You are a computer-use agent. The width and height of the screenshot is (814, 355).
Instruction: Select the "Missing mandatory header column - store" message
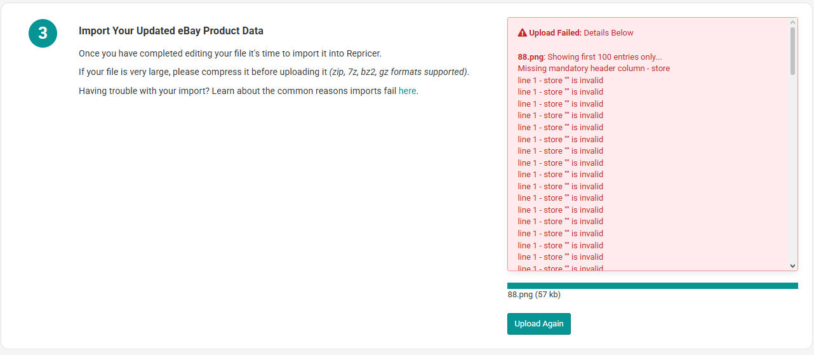(x=594, y=69)
